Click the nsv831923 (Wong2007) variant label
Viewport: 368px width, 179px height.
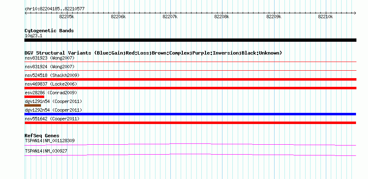pyautogui.click(x=50, y=58)
